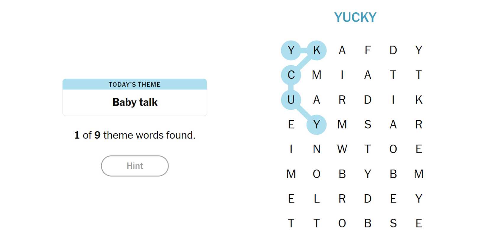
Task: Select the letter W in the grid
Action: (x=342, y=149)
